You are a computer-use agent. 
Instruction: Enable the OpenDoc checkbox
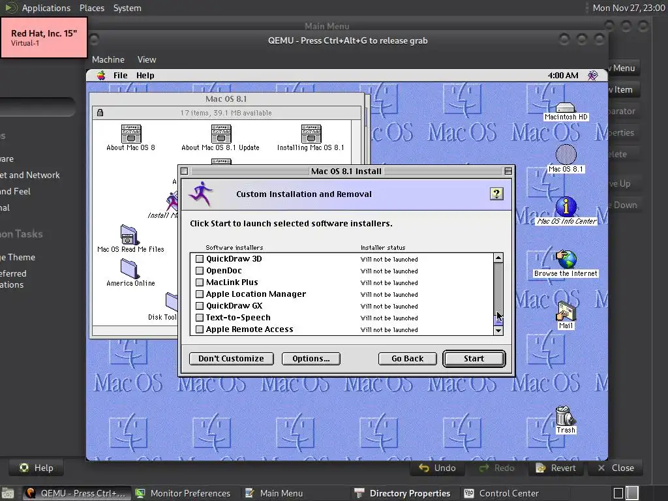[200, 271]
